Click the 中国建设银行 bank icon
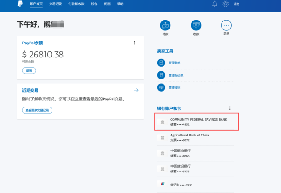The width and height of the screenshot is (281, 193). coord(163,169)
